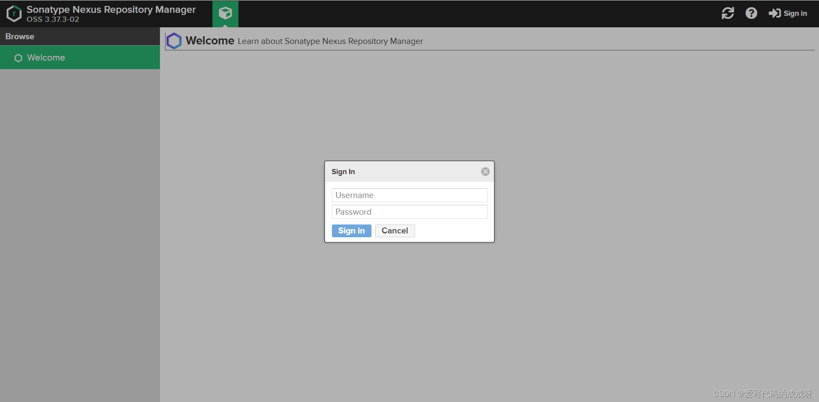Click Sign in at the top right header
This screenshot has width=819, height=402.
[x=788, y=13]
